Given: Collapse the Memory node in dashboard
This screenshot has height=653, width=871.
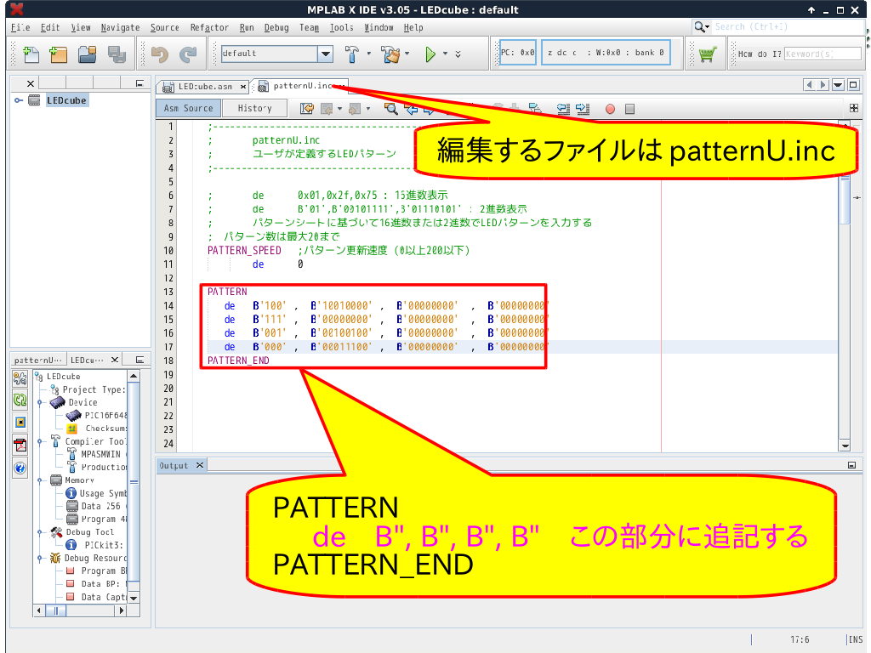Looking at the screenshot, I should (x=40, y=480).
